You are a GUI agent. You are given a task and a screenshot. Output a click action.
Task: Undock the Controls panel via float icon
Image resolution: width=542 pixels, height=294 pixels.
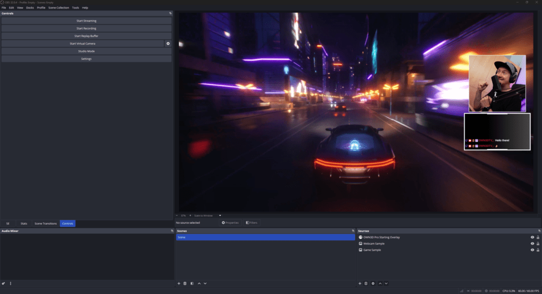click(170, 13)
